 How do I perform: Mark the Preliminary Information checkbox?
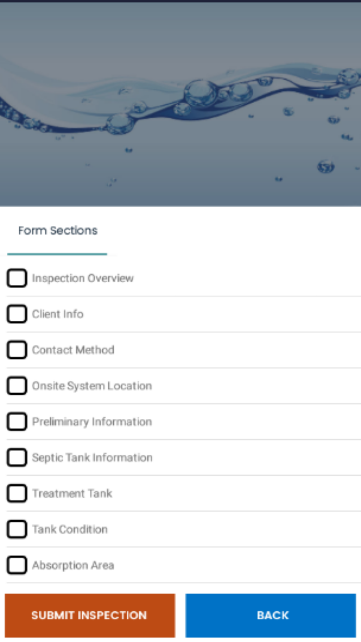[x=17, y=421]
